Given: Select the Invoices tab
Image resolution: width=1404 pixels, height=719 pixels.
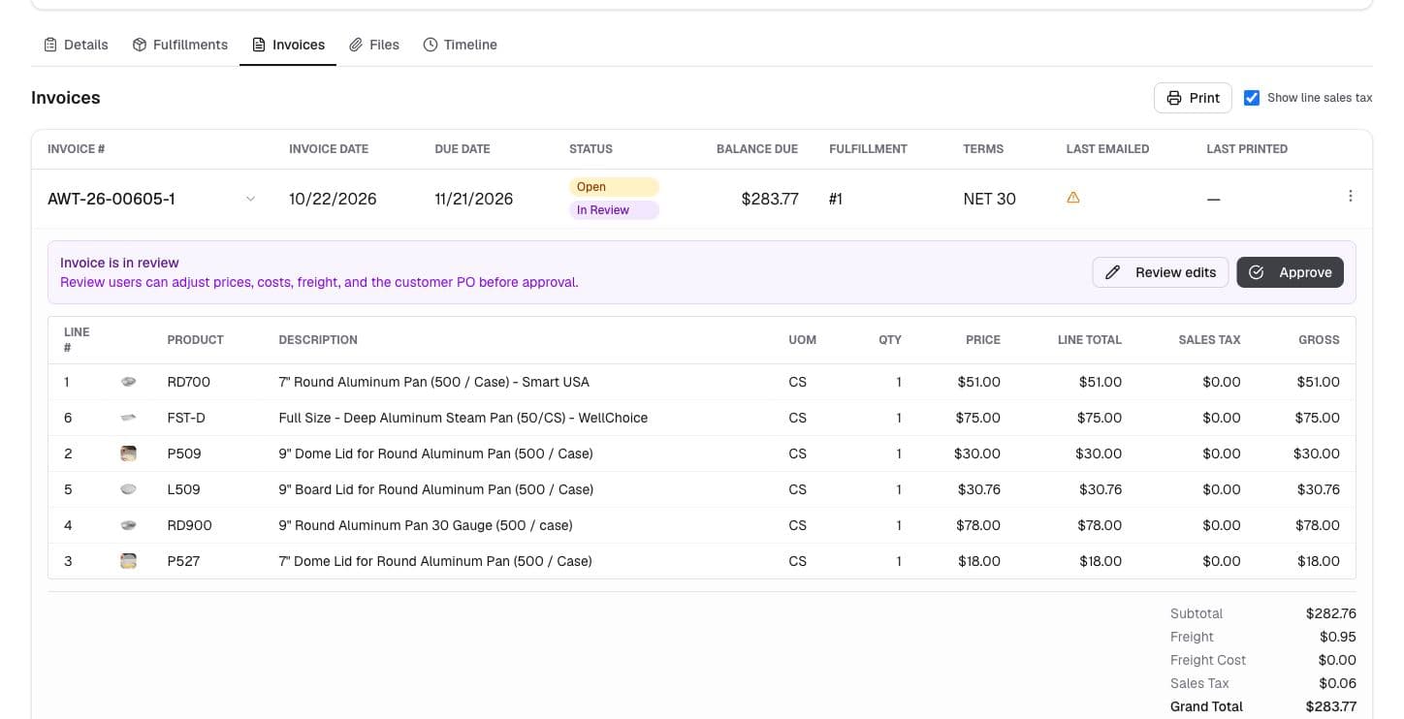Looking at the screenshot, I should [288, 45].
